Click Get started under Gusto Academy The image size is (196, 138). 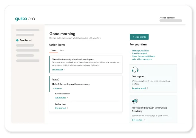pos(137,120)
